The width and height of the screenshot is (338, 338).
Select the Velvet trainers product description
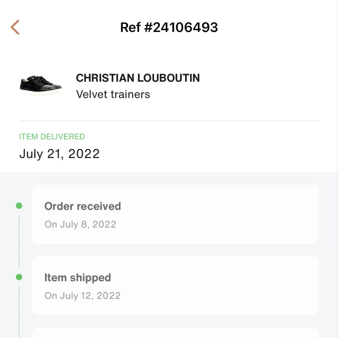pos(113,94)
